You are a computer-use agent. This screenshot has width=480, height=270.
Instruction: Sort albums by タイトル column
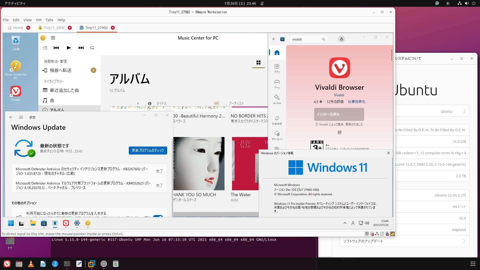pos(161,103)
